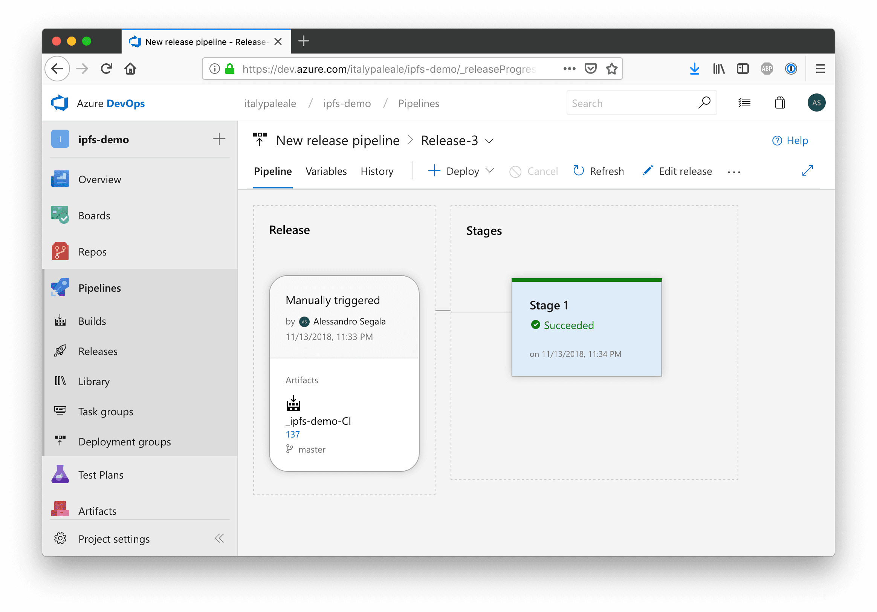This screenshot has height=612, width=877.
Task: Click the browser URL address bar
Action: point(412,69)
